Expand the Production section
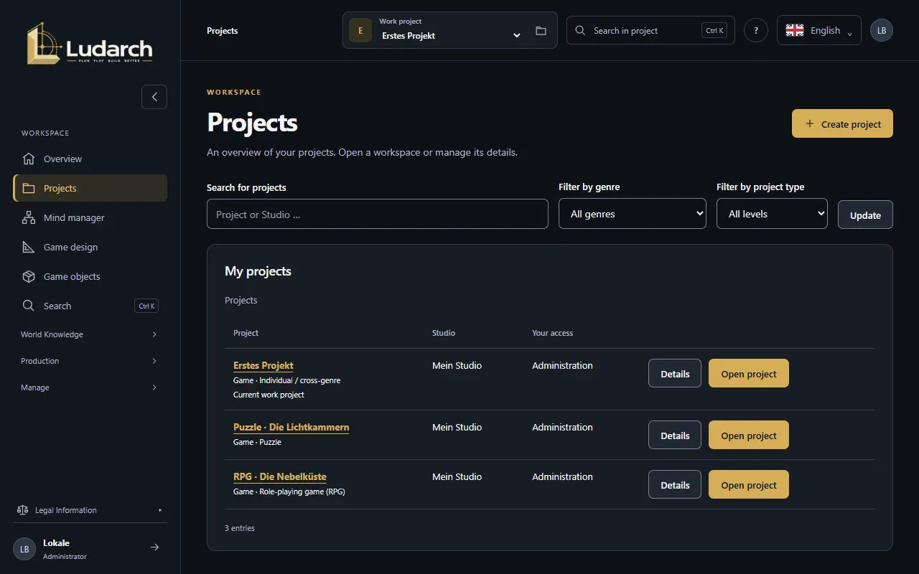The height and width of the screenshot is (574, 919). point(90,361)
